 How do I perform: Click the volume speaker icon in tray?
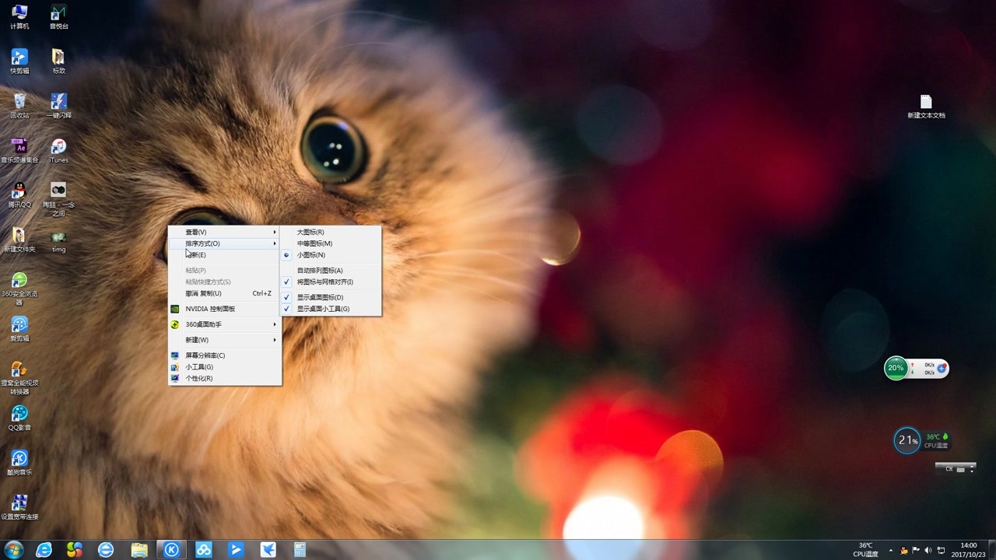pyautogui.click(x=928, y=551)
